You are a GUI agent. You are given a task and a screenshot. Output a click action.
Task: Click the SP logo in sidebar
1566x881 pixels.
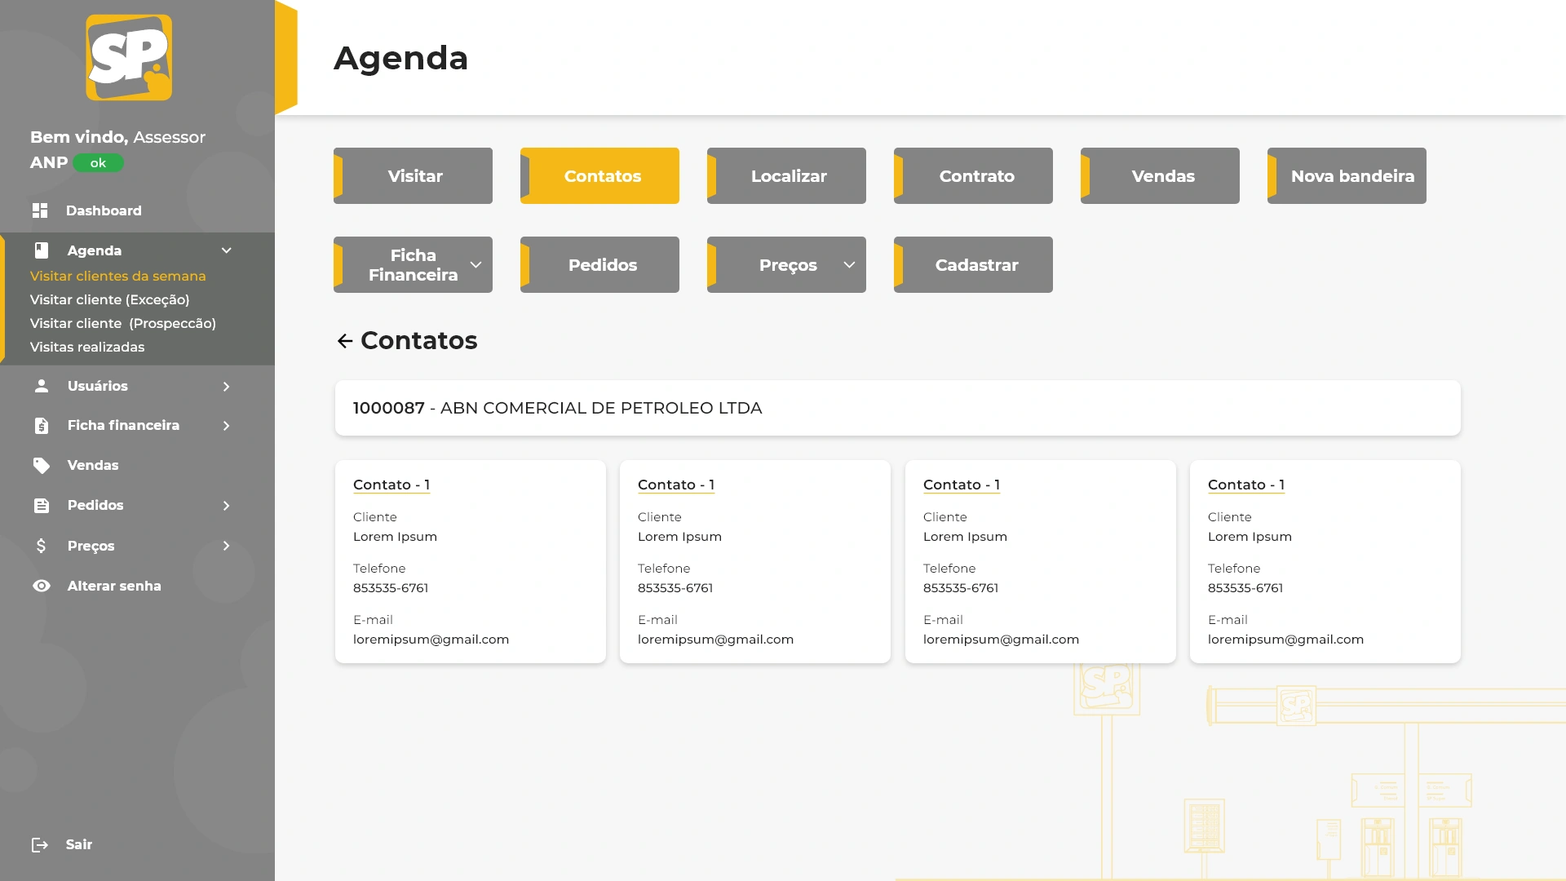(x=129, y=58)
